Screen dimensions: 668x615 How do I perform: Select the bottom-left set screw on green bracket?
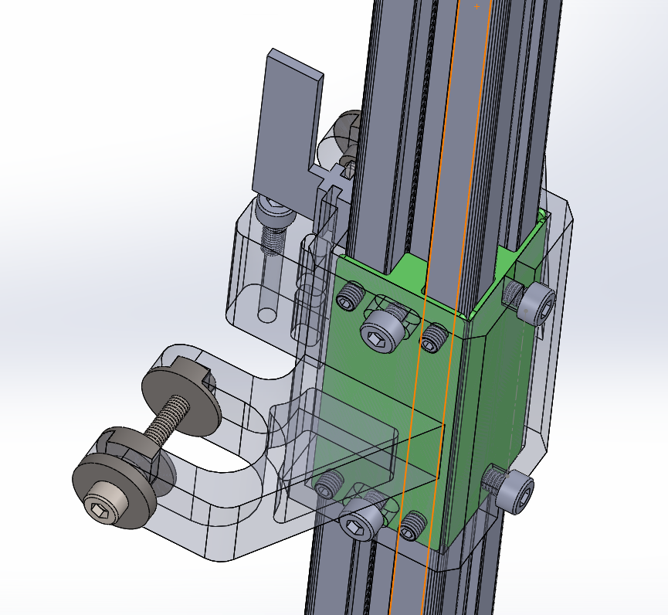(329, 484)
